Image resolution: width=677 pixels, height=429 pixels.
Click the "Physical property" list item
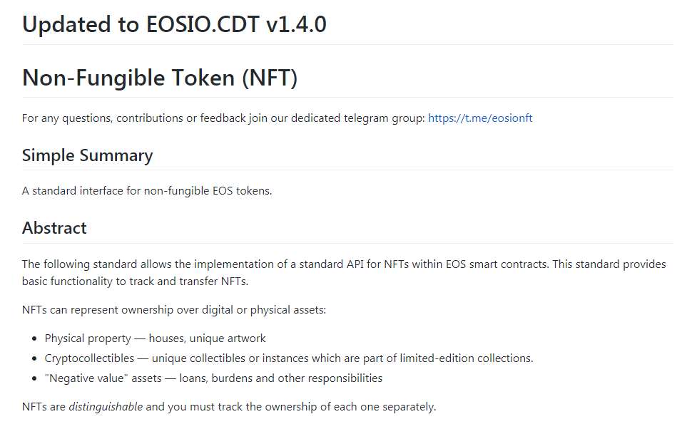pyautogui.click(x=88, y=338)
